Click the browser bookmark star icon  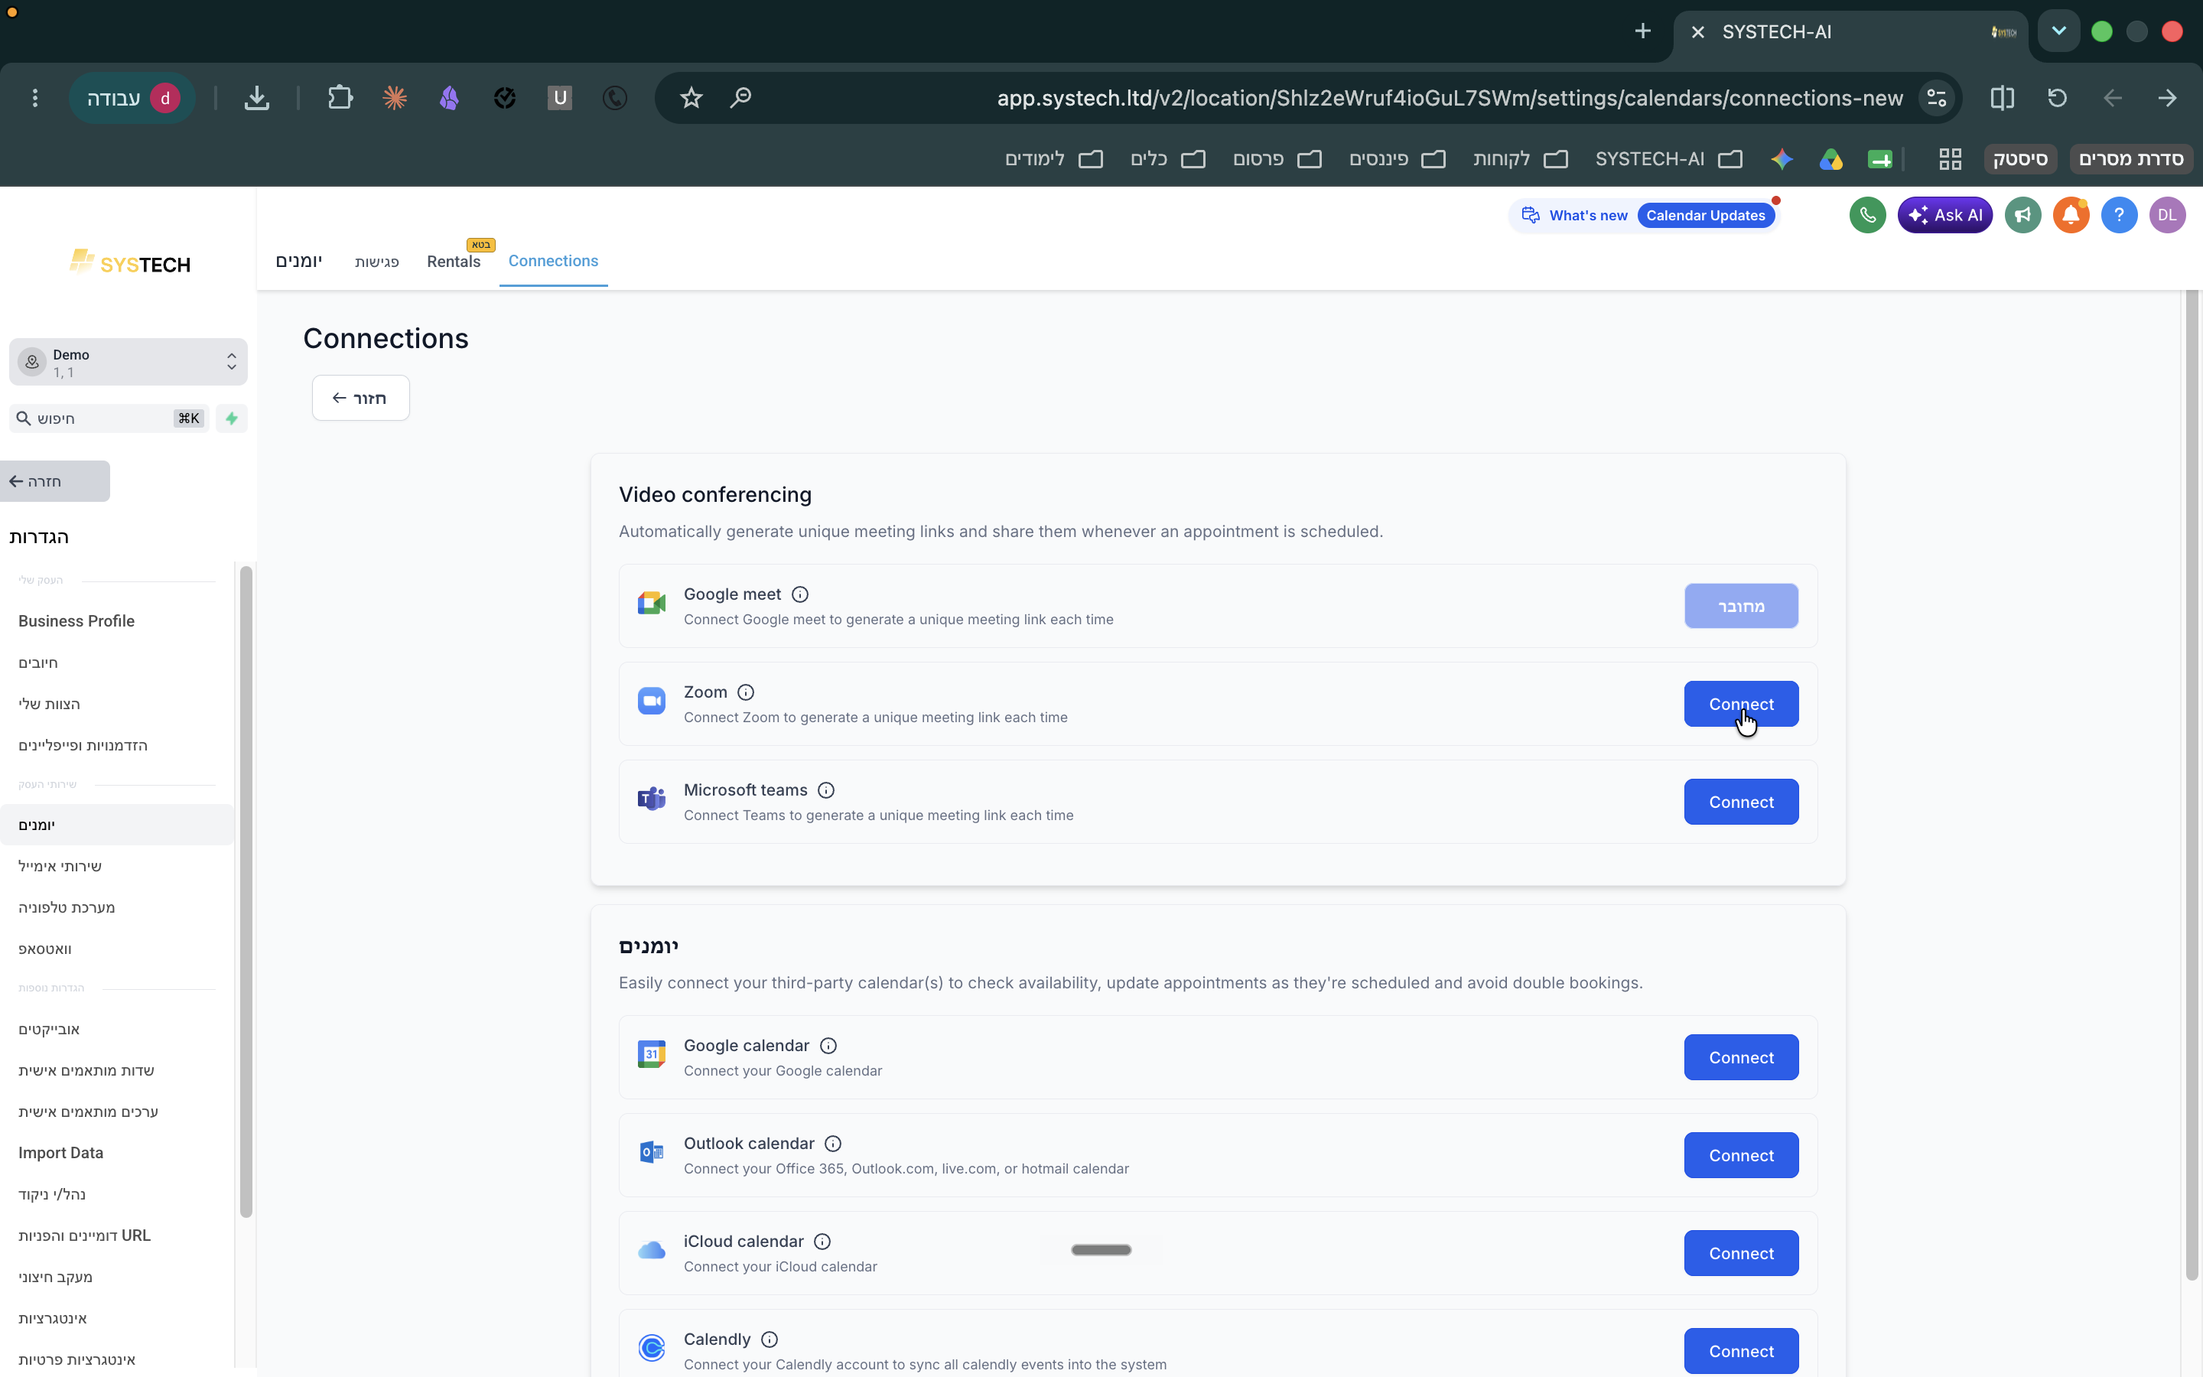point(691,97)
